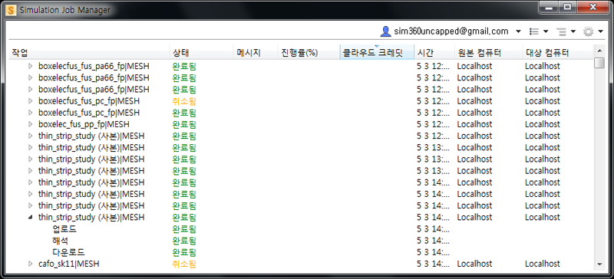This screenshot has width=614, height=279.
Task: Click 완료됨 status of 업로드 row
Action: (x=184, y=229)
